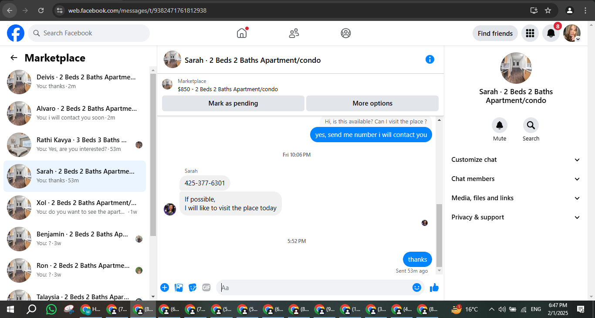595x318 pixels.
Task: Open the Groups icon in top navigation
Action: [346, 33]
